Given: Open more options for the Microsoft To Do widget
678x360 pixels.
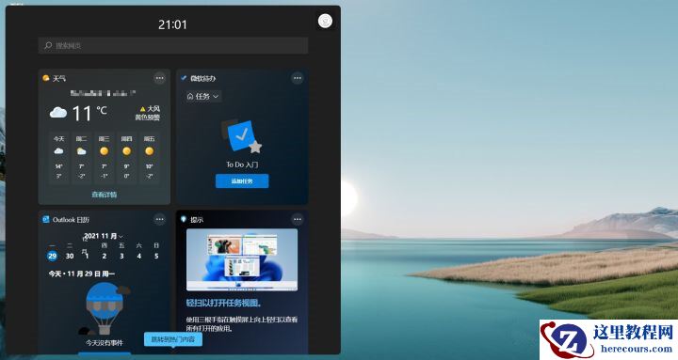Looking at the screenshot, I should coord(297,78).
